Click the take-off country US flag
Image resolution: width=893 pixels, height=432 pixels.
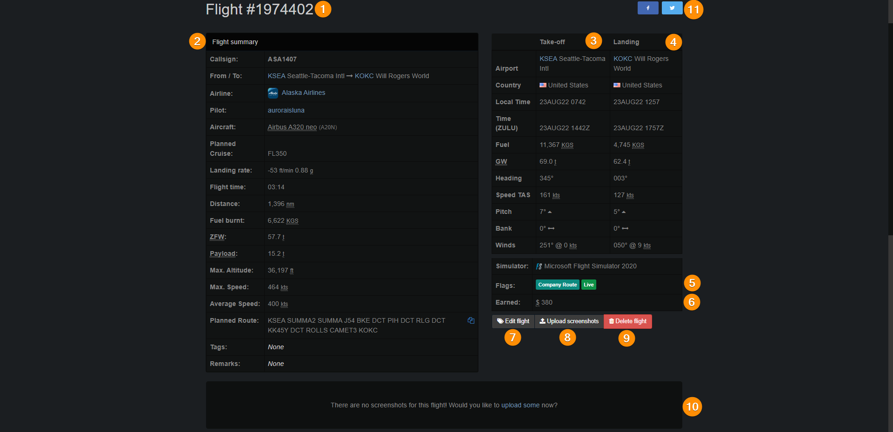coord(543,85)
